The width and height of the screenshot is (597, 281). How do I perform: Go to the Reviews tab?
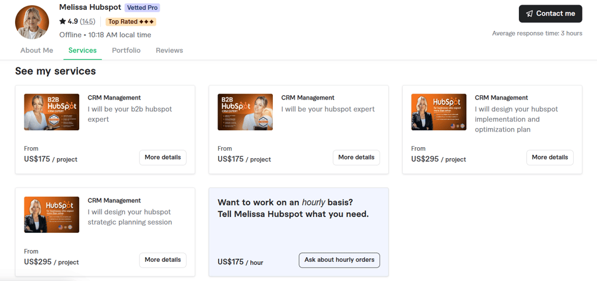coord(169,51)
